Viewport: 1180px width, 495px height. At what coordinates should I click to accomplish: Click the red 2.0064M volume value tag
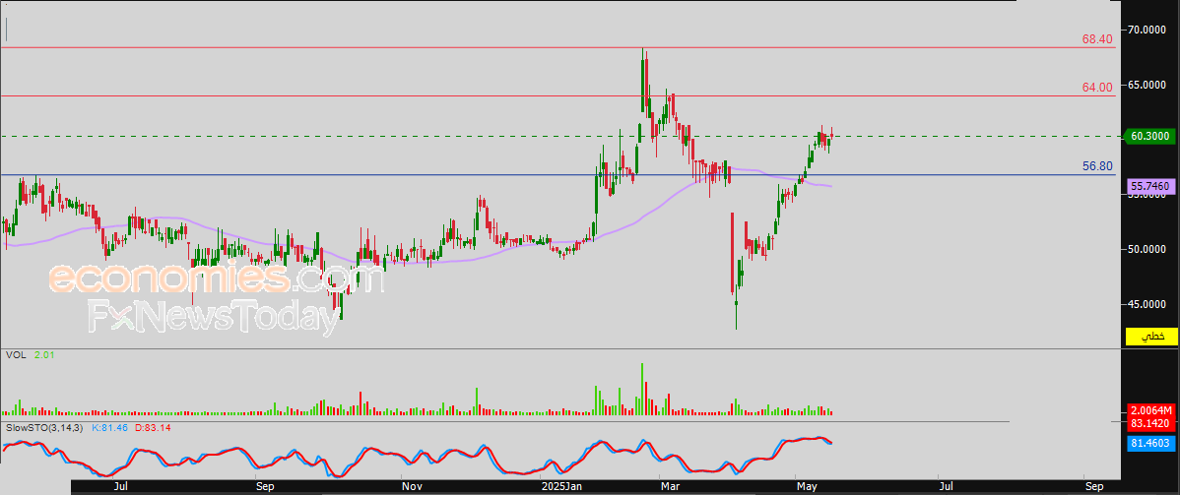coord(1151,410)
